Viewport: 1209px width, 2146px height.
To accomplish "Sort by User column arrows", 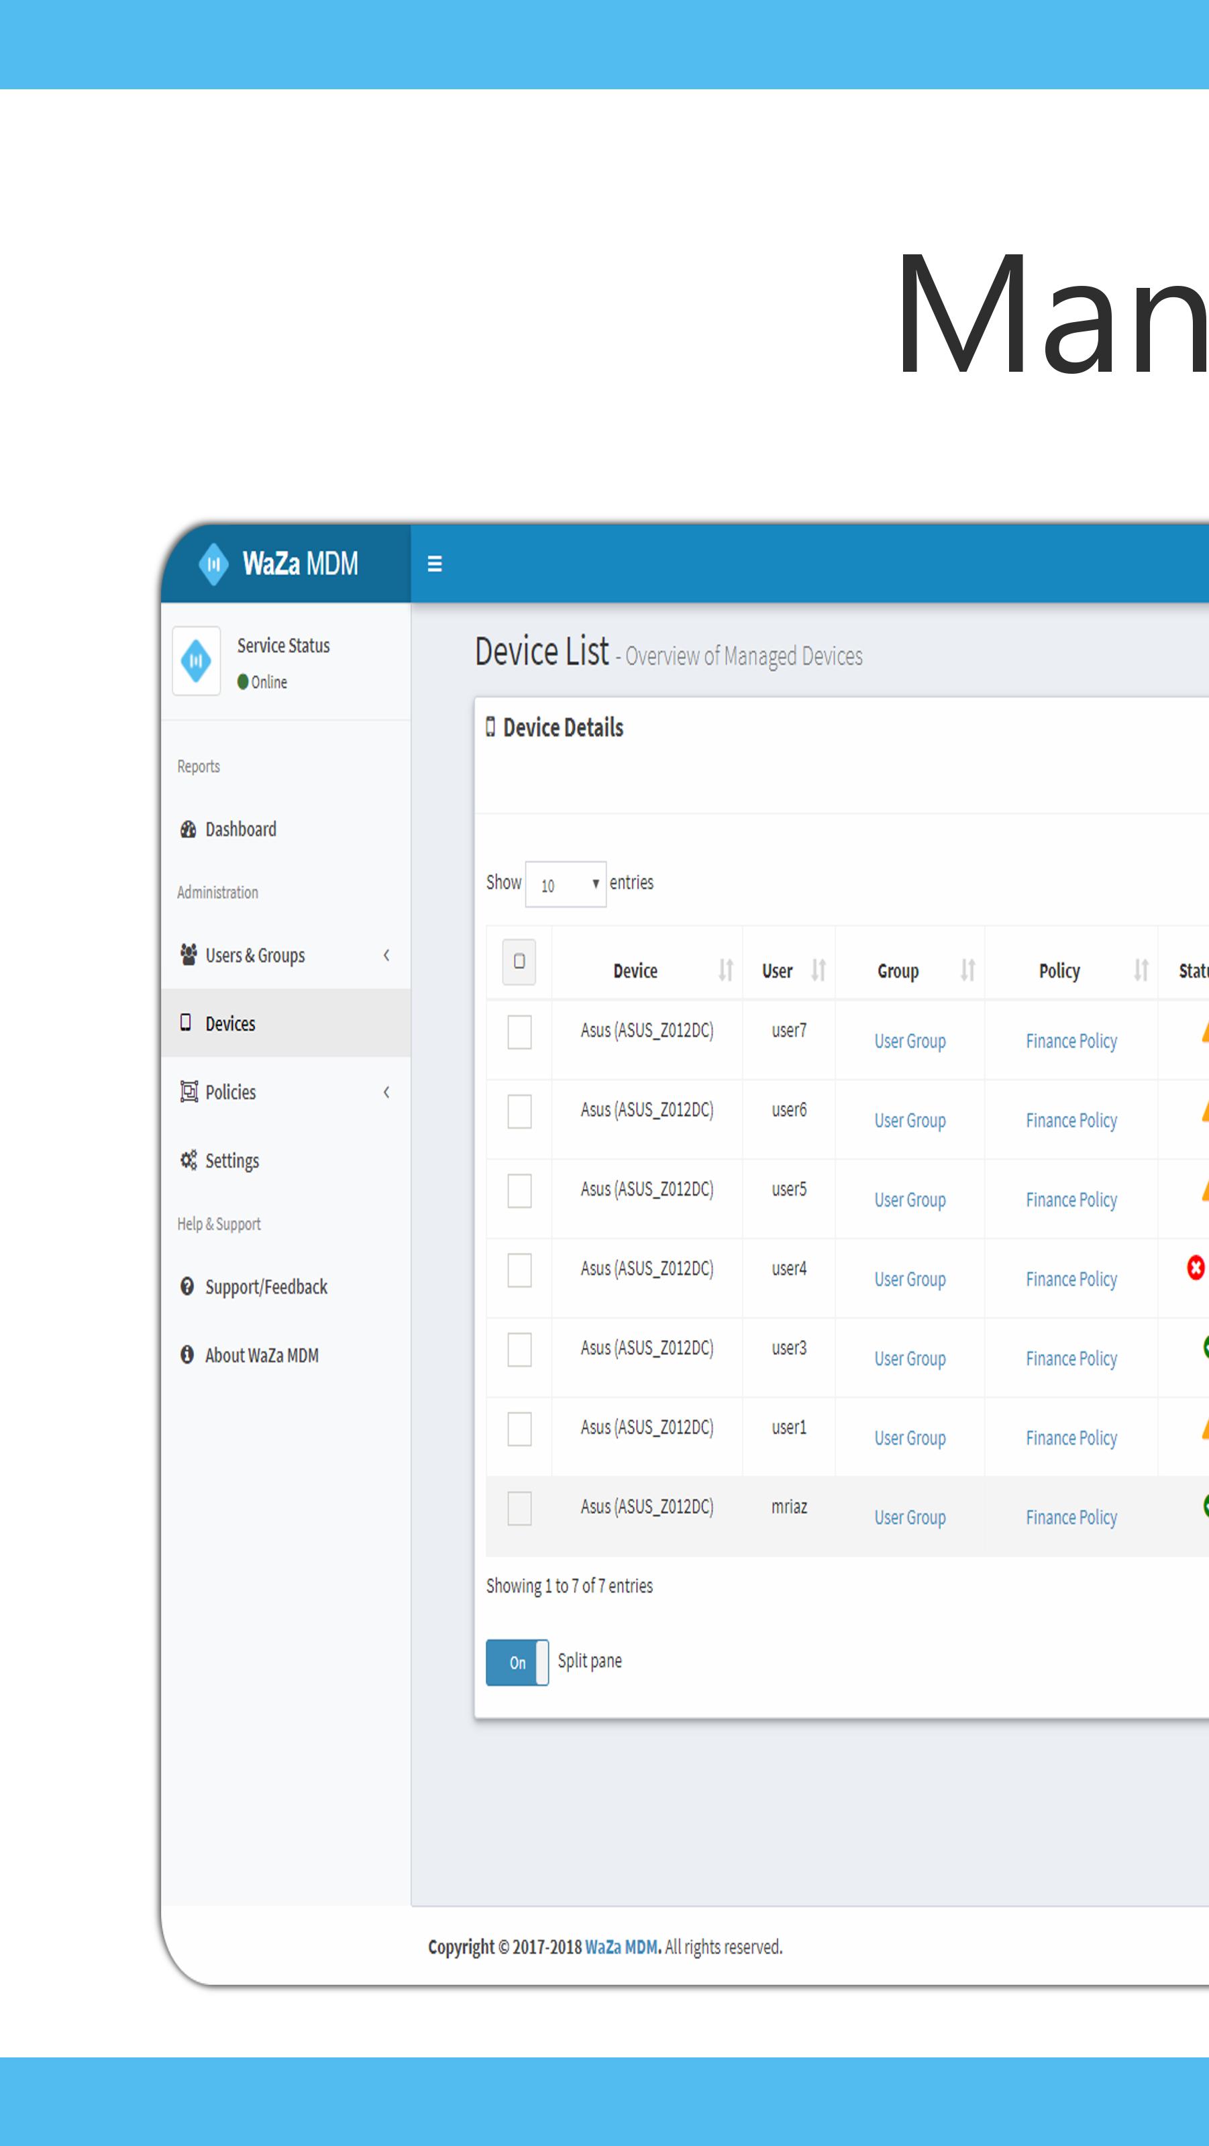I will (x=819, y=970).
